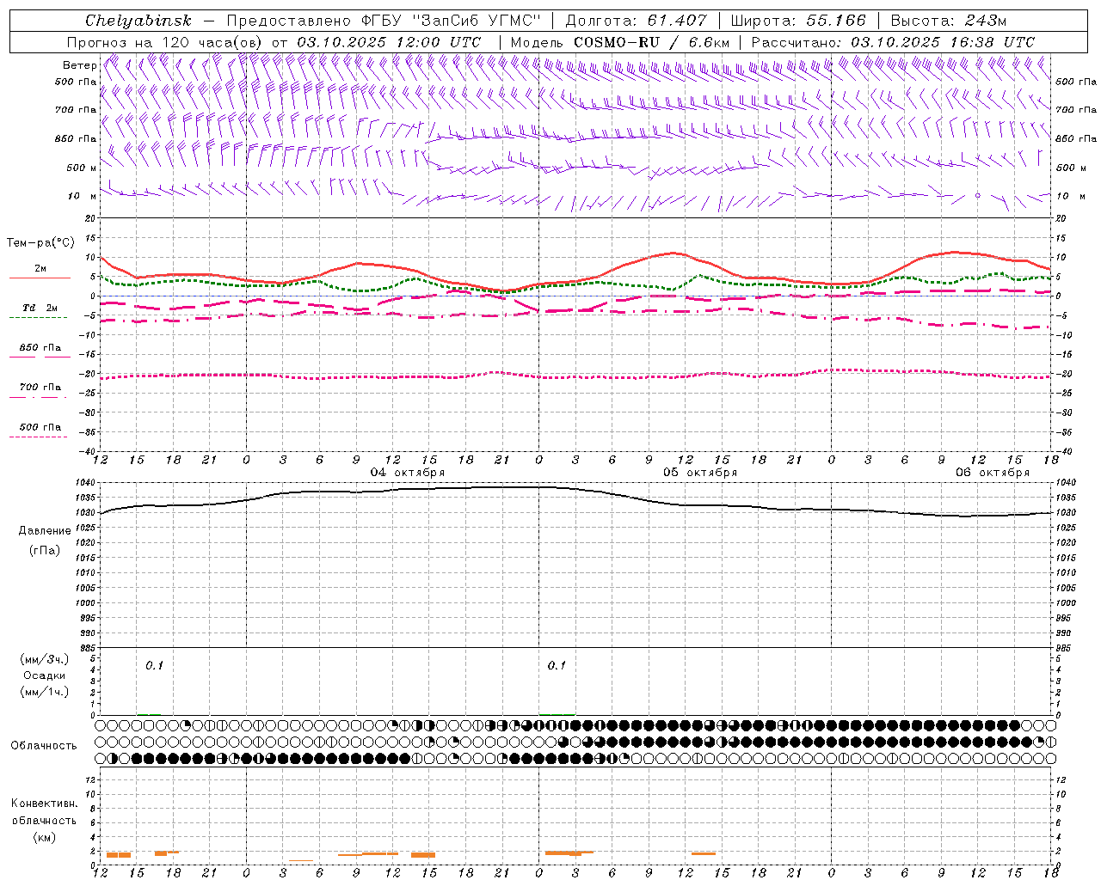The width and height of the screenshot is (1101, 880).
Task: Click the 'Тем-ра(°C)' temperature panel label
Action: (40, 243)
